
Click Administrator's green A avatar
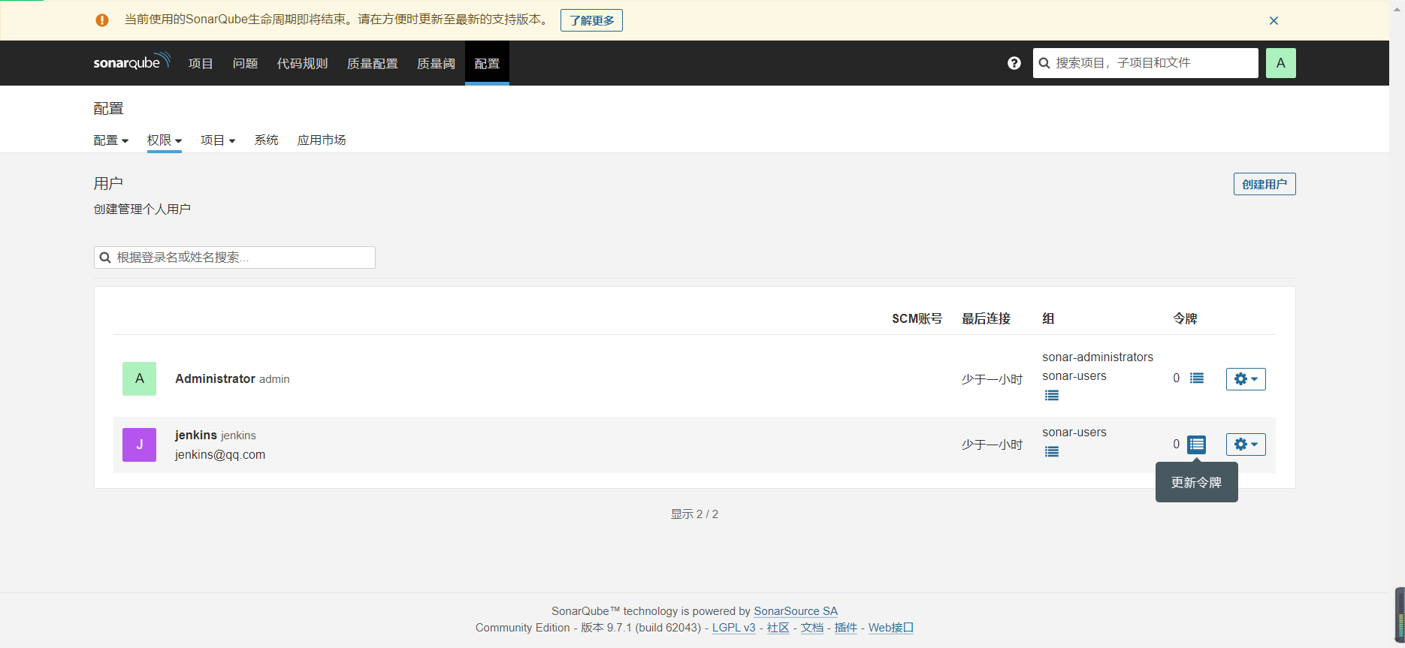pos(139,378)
